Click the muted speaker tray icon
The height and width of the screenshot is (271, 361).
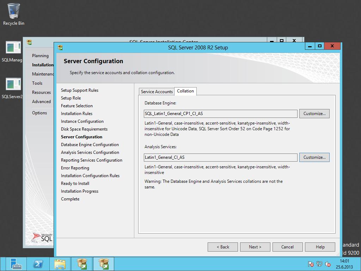(328, 264)
